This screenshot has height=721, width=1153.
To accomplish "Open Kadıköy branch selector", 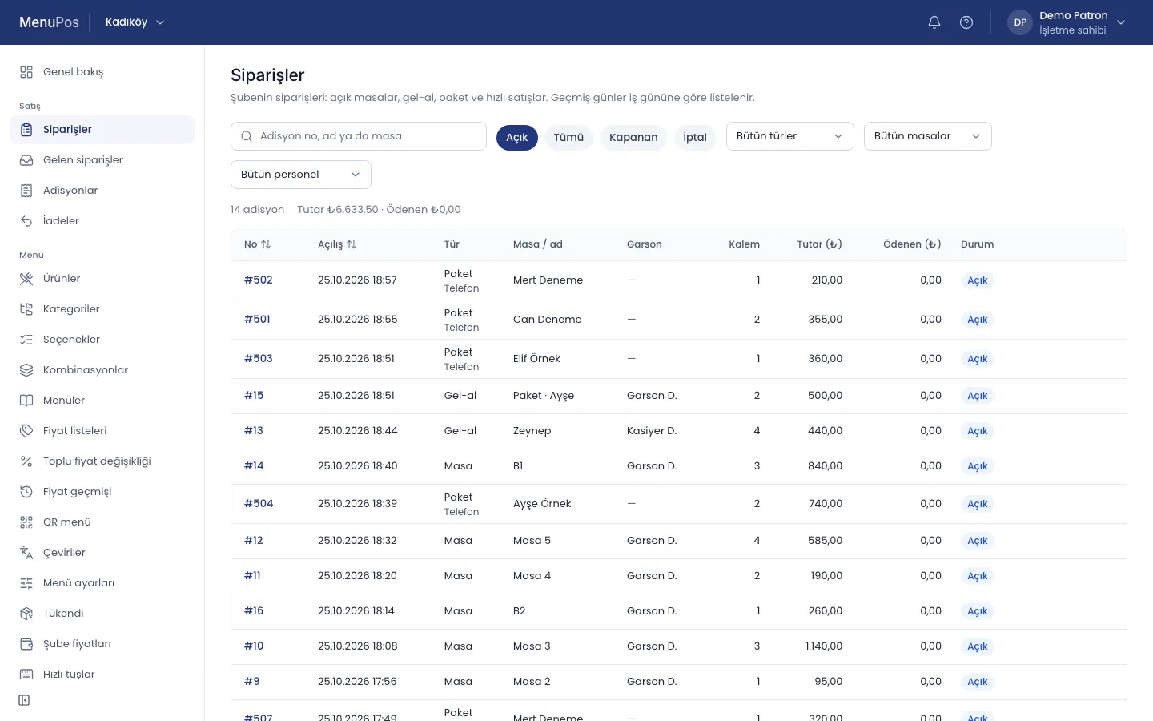I will tap(135, 22).
